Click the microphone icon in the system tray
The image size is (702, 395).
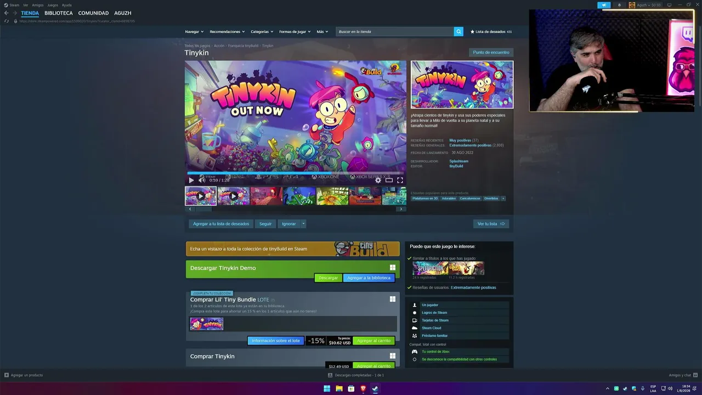tap(643, 388)
